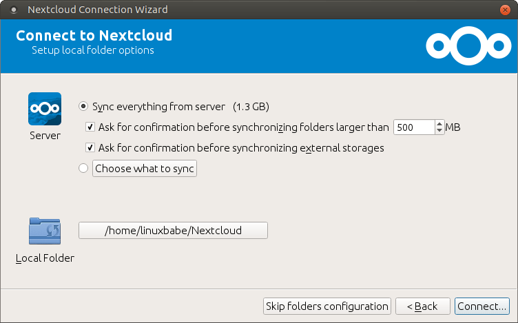Image resolution: width=518 pixels, height=323 pixels.
Task: Close the Nextcloud Connection Wizard window
Action: 505,10
